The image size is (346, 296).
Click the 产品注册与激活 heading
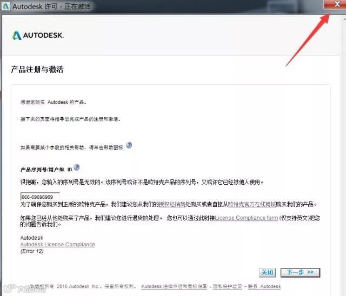[37, 70]
